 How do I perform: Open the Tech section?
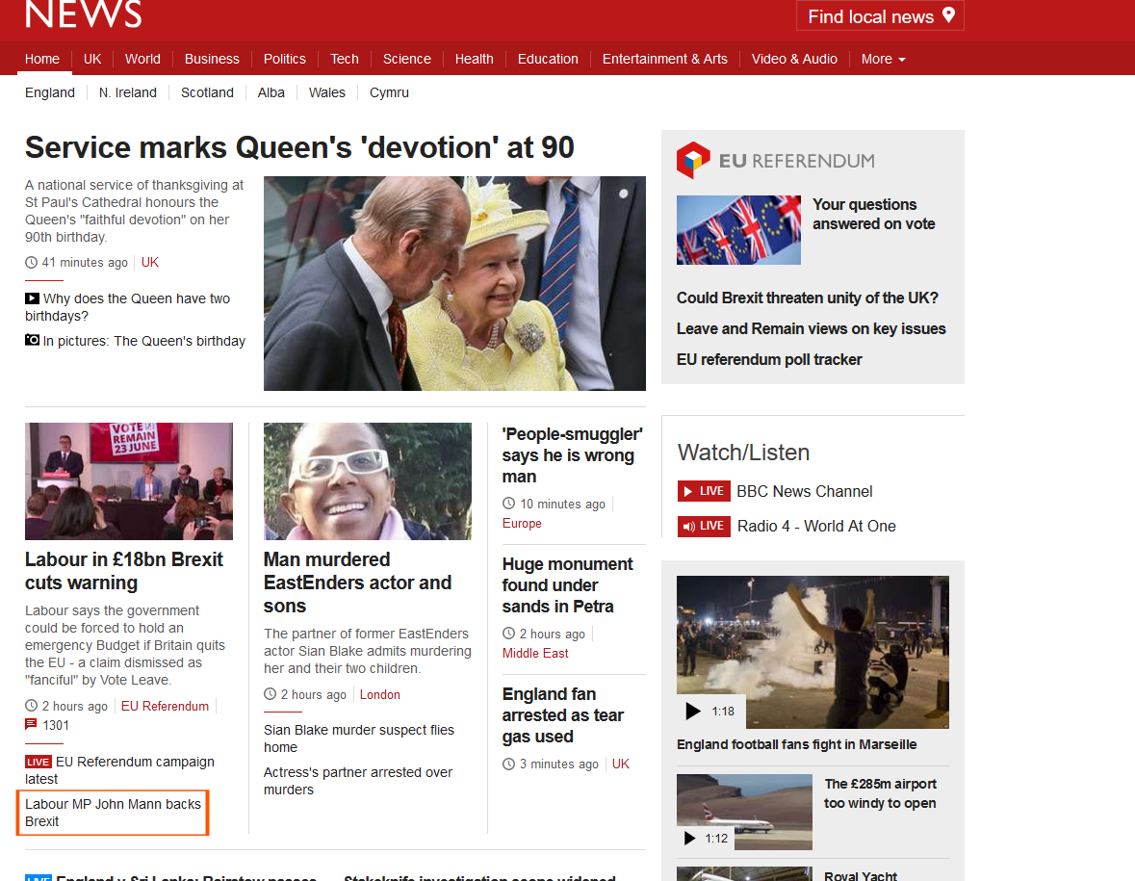[x=345, y=59]
